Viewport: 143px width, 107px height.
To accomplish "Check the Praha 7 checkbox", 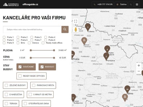I will click(x=32, y=40).
